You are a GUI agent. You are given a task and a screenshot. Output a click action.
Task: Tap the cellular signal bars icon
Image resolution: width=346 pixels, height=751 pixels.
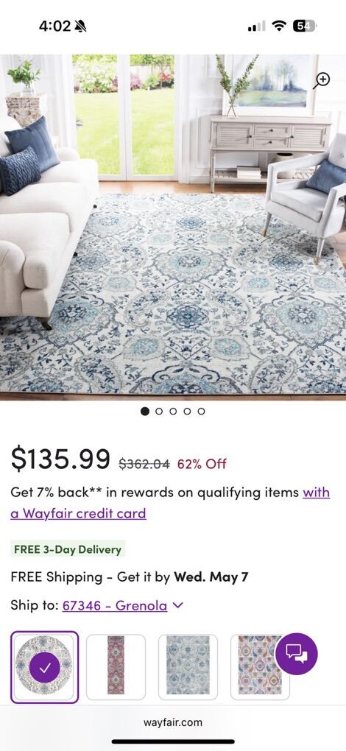click(256, 26)
